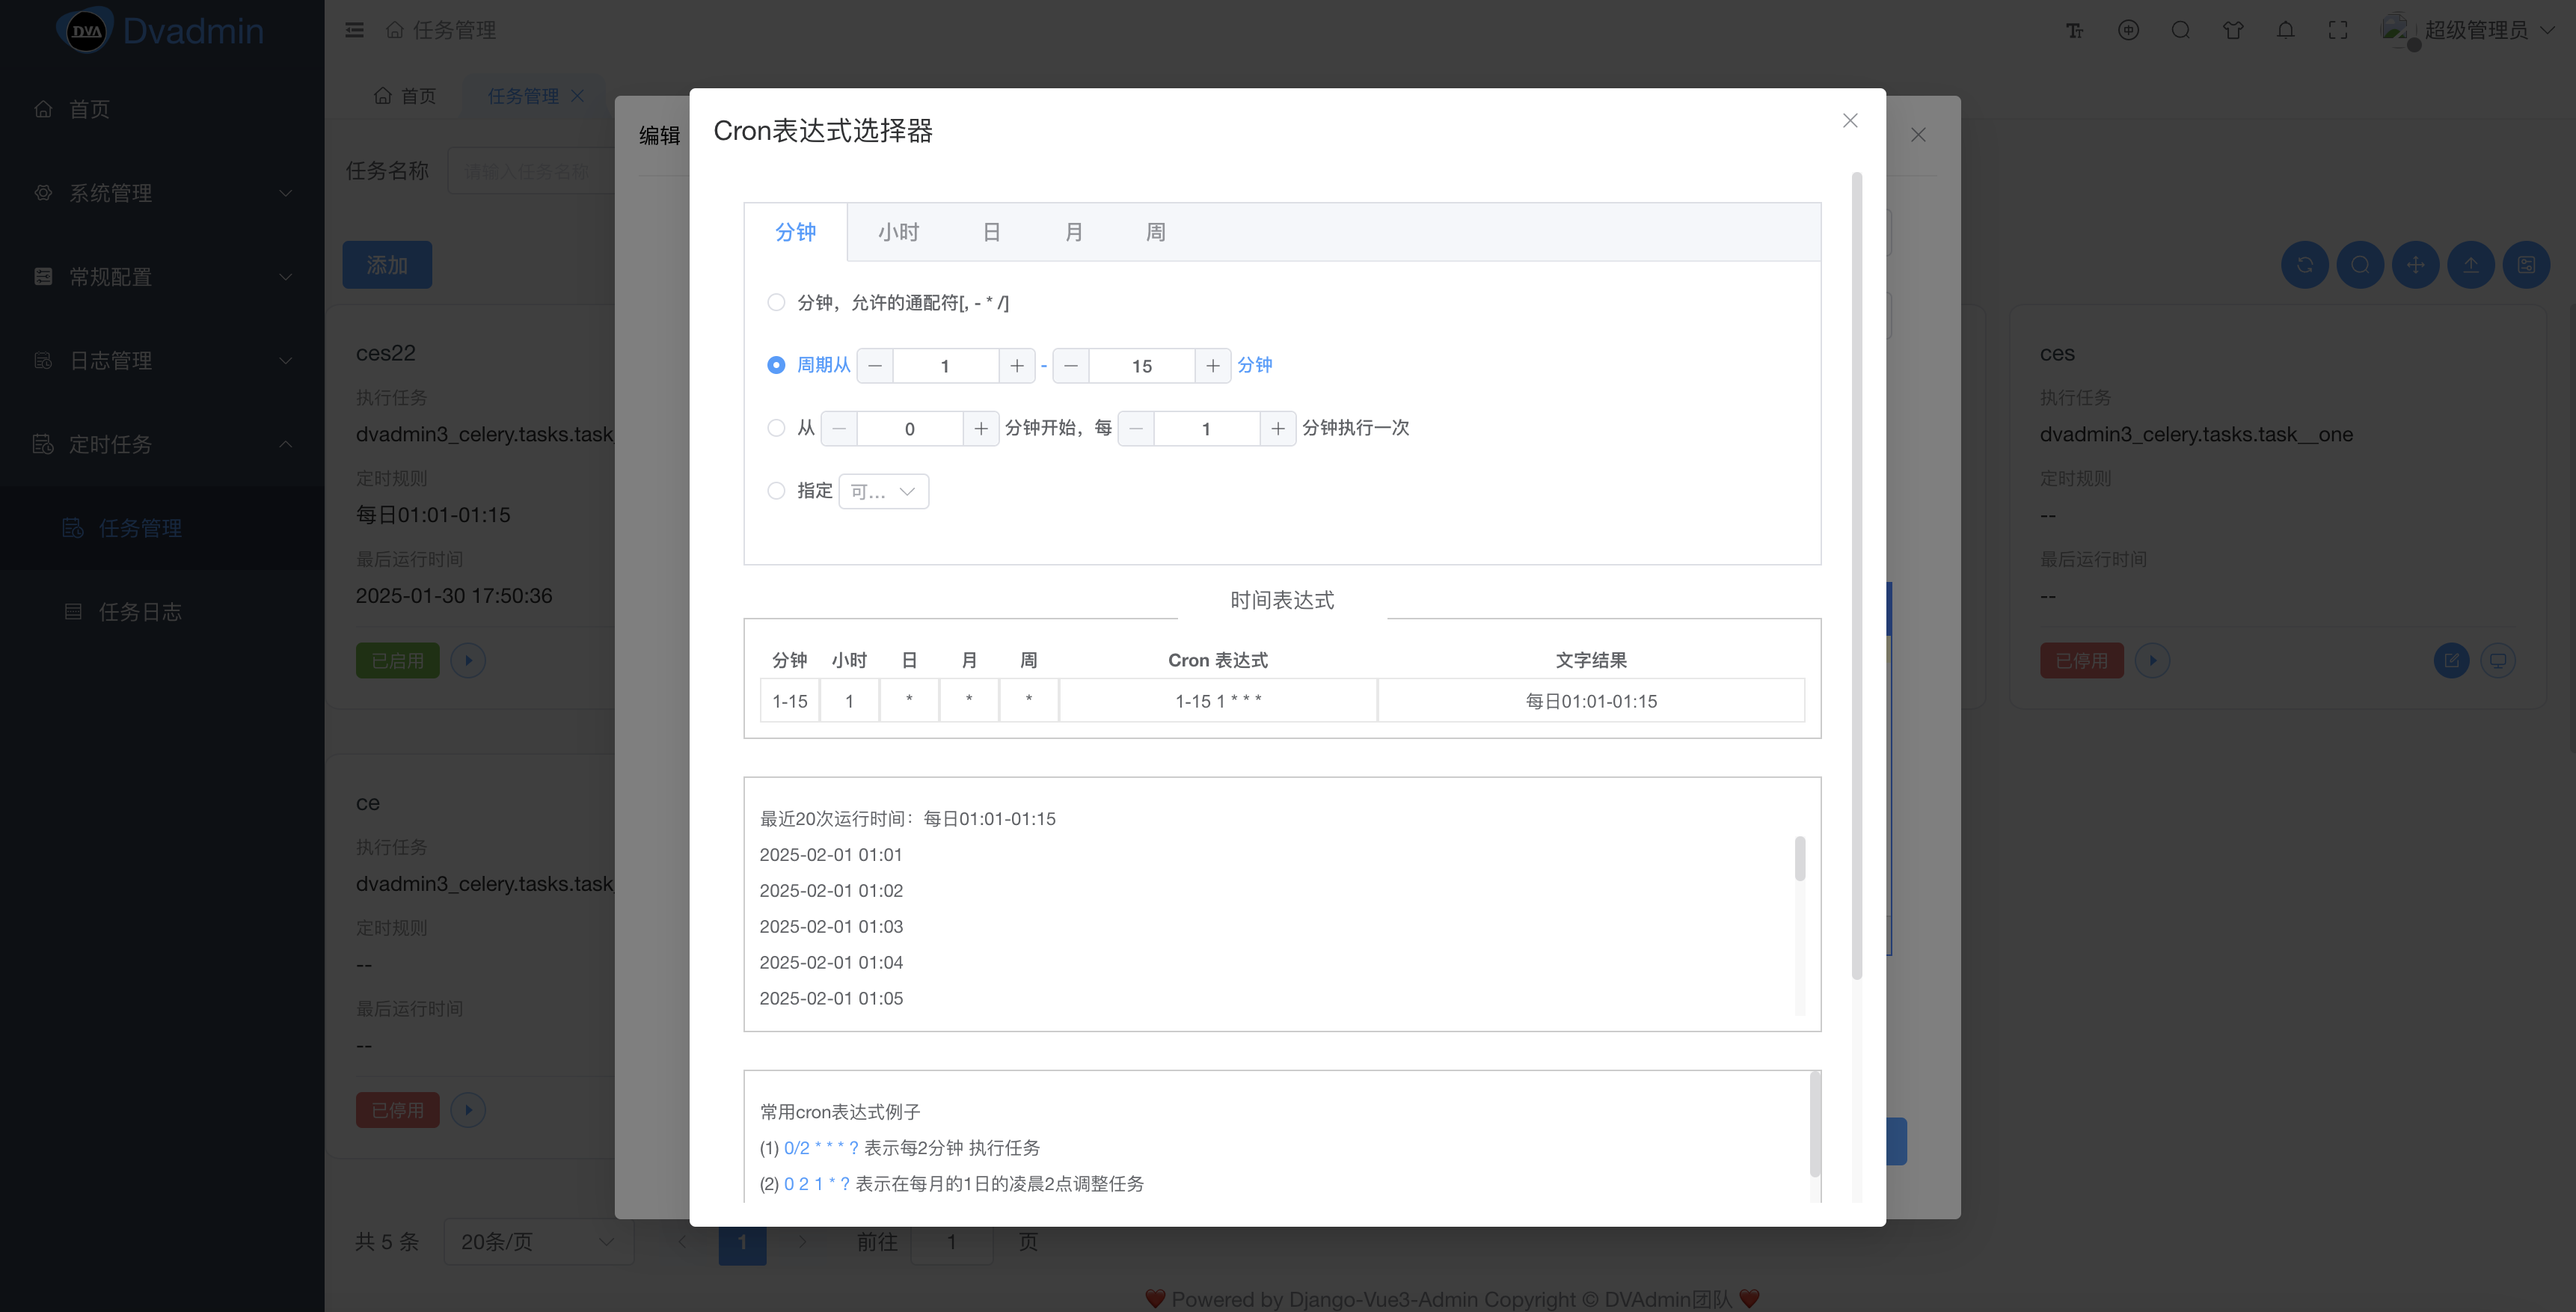The height and width of the screenshot is (1312, 2576).
Task: Open the notifications bell icon
Action: (x=2285, y=30)
